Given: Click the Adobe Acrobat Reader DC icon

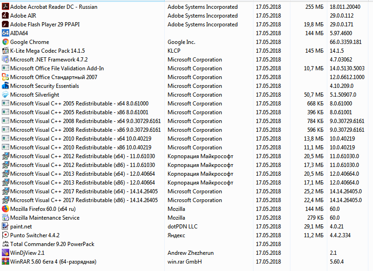Looking at the screenshot, I should coord(5,6).
